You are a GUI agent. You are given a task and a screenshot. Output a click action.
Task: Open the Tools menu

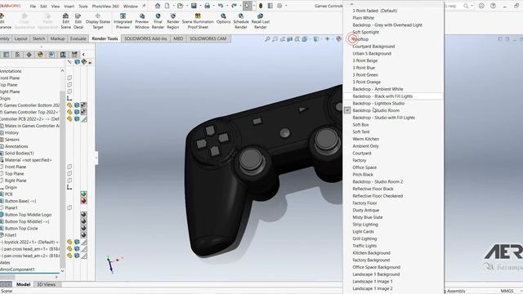[83, 6]
